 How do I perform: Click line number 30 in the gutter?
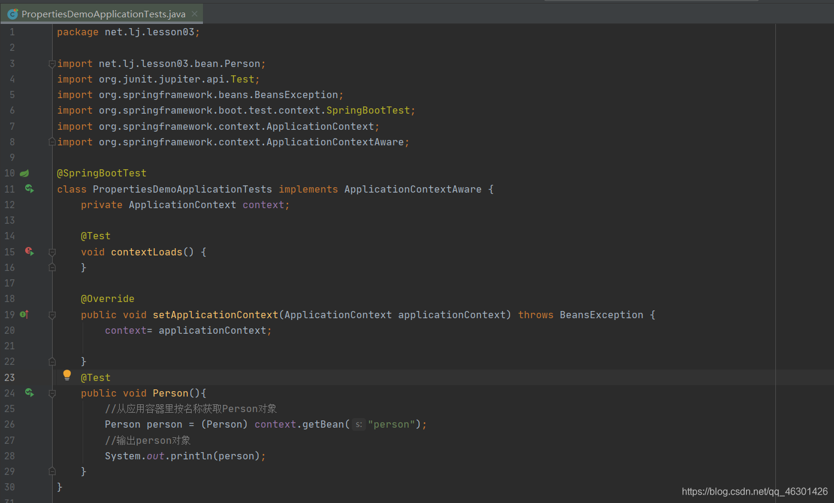10,487
